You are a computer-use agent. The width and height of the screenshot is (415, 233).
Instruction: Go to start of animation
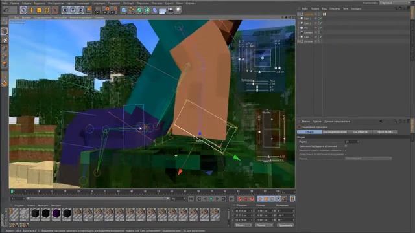coord(191,199)
